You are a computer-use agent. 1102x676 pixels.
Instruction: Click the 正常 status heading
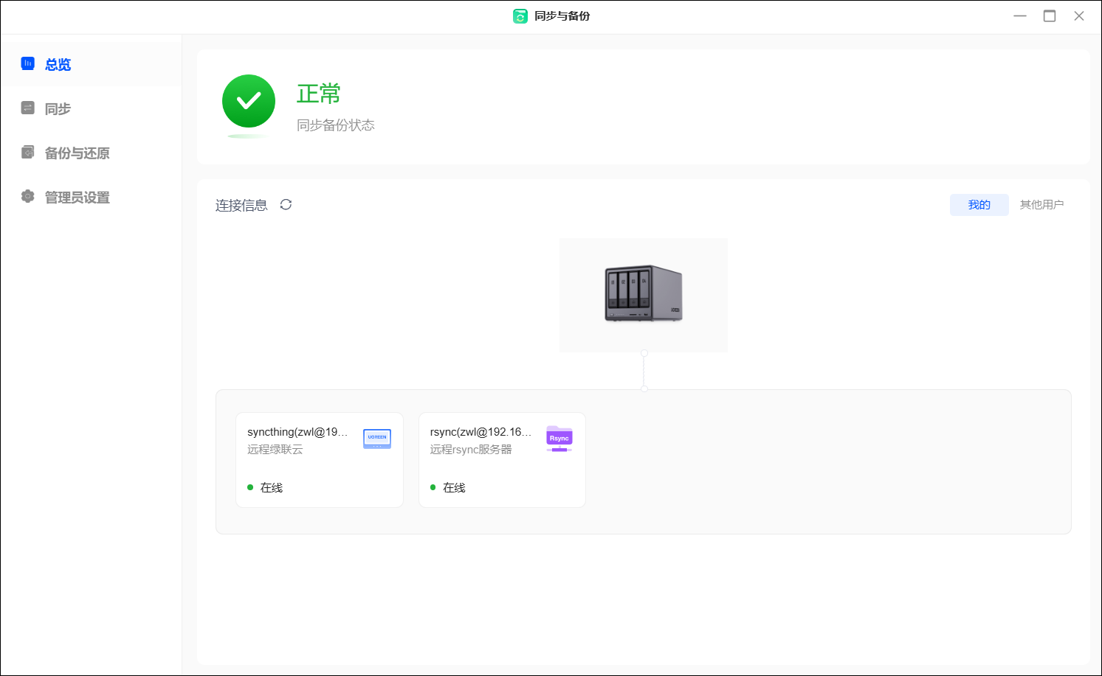pos(319,94)
